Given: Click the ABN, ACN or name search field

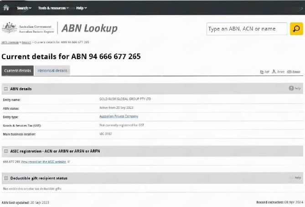Looking at the screenshot, I should pos(247,29).
